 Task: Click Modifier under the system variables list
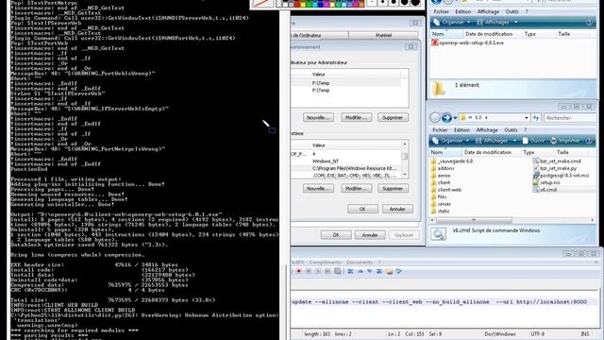coord(357,189)
